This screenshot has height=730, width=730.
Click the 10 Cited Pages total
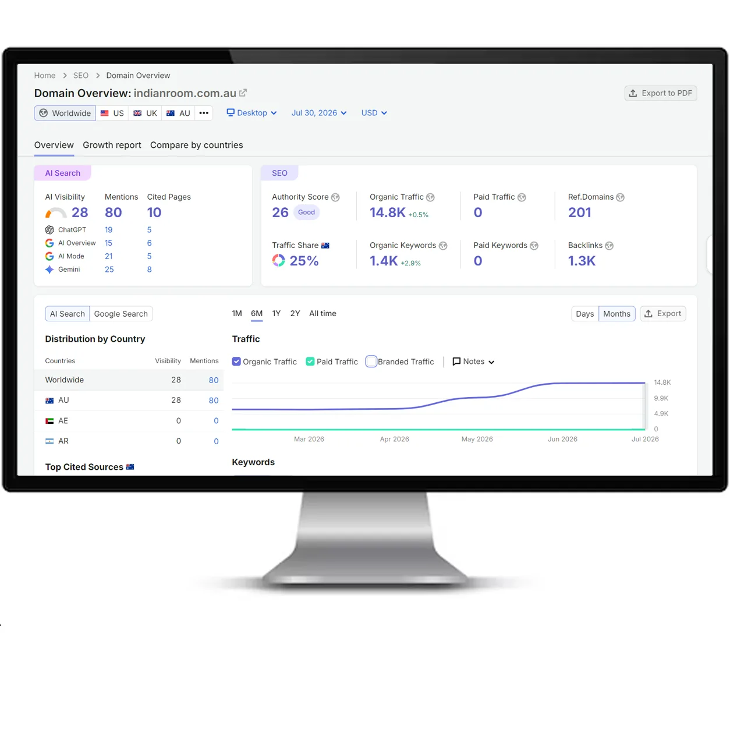pos(154,212)
